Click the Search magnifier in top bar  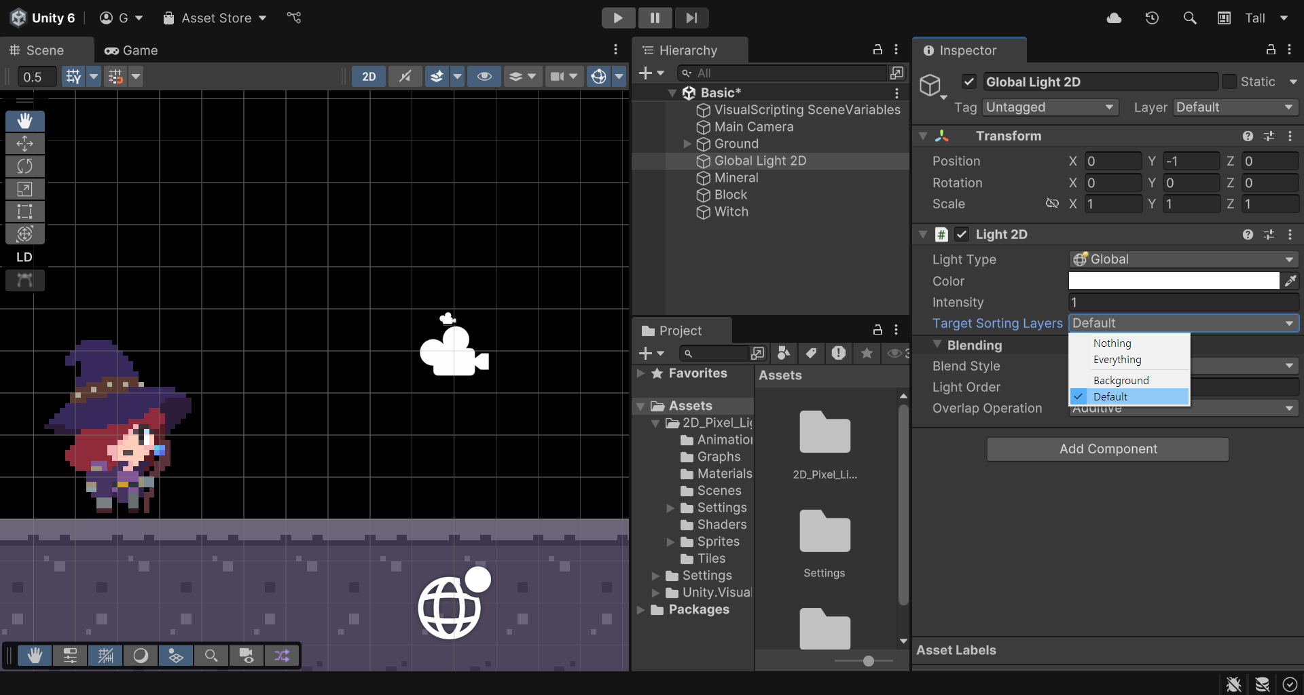tap(1190, 18)
